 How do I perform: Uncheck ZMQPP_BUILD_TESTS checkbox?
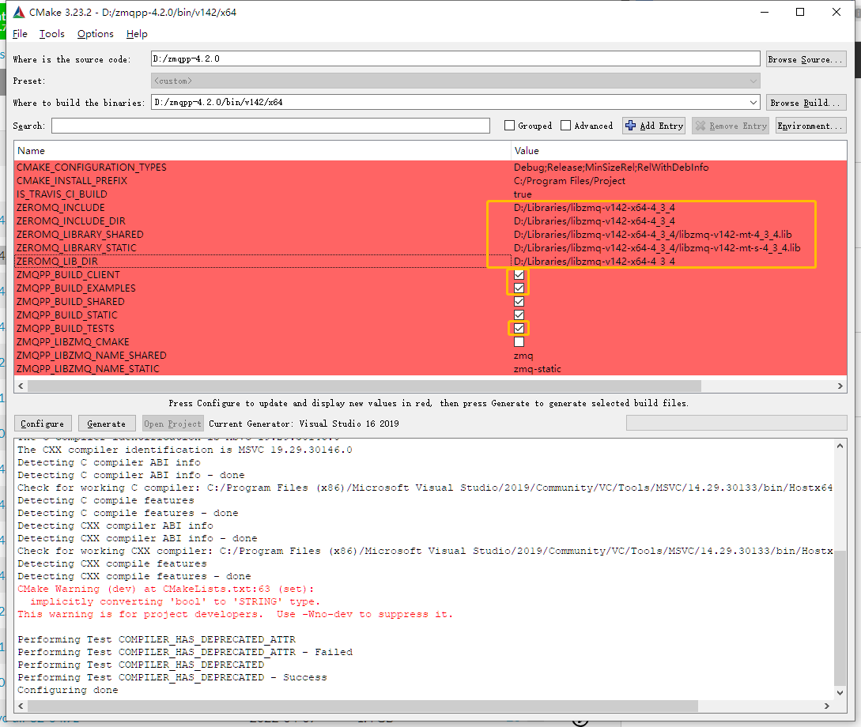pyautogui.click(x=519, y=329)
